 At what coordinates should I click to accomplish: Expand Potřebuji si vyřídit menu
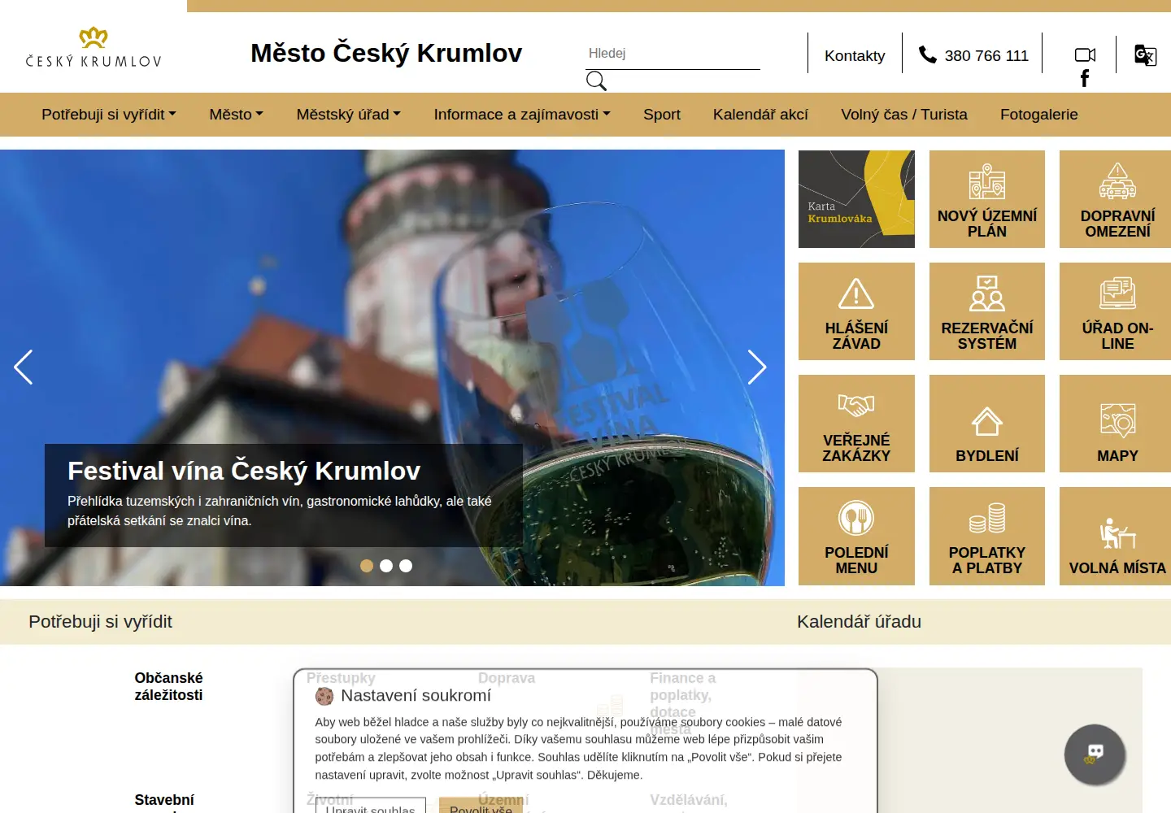click(x=109, y=115)
